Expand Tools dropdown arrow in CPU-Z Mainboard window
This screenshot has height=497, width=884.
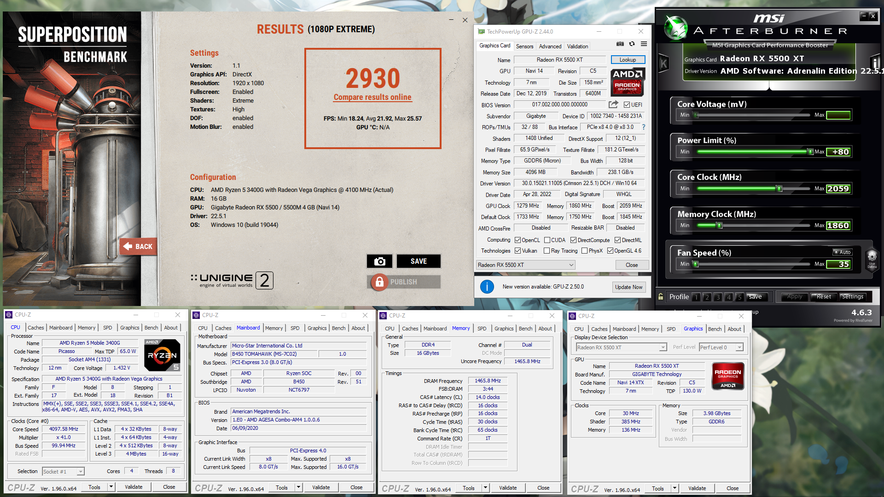298,487
